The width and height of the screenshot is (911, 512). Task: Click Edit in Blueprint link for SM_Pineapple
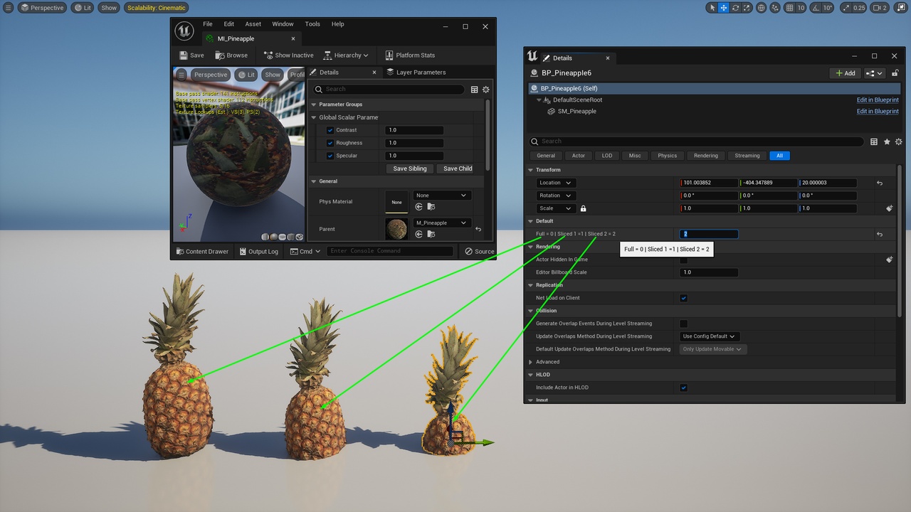coord(877,112)
